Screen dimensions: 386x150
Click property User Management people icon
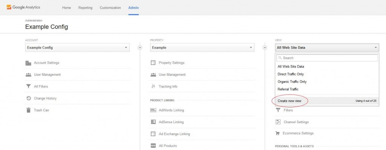click(x=153, y=75)
